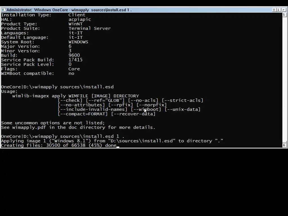
Task: Select the Flags value 'Core'
Action: point(74,69)
